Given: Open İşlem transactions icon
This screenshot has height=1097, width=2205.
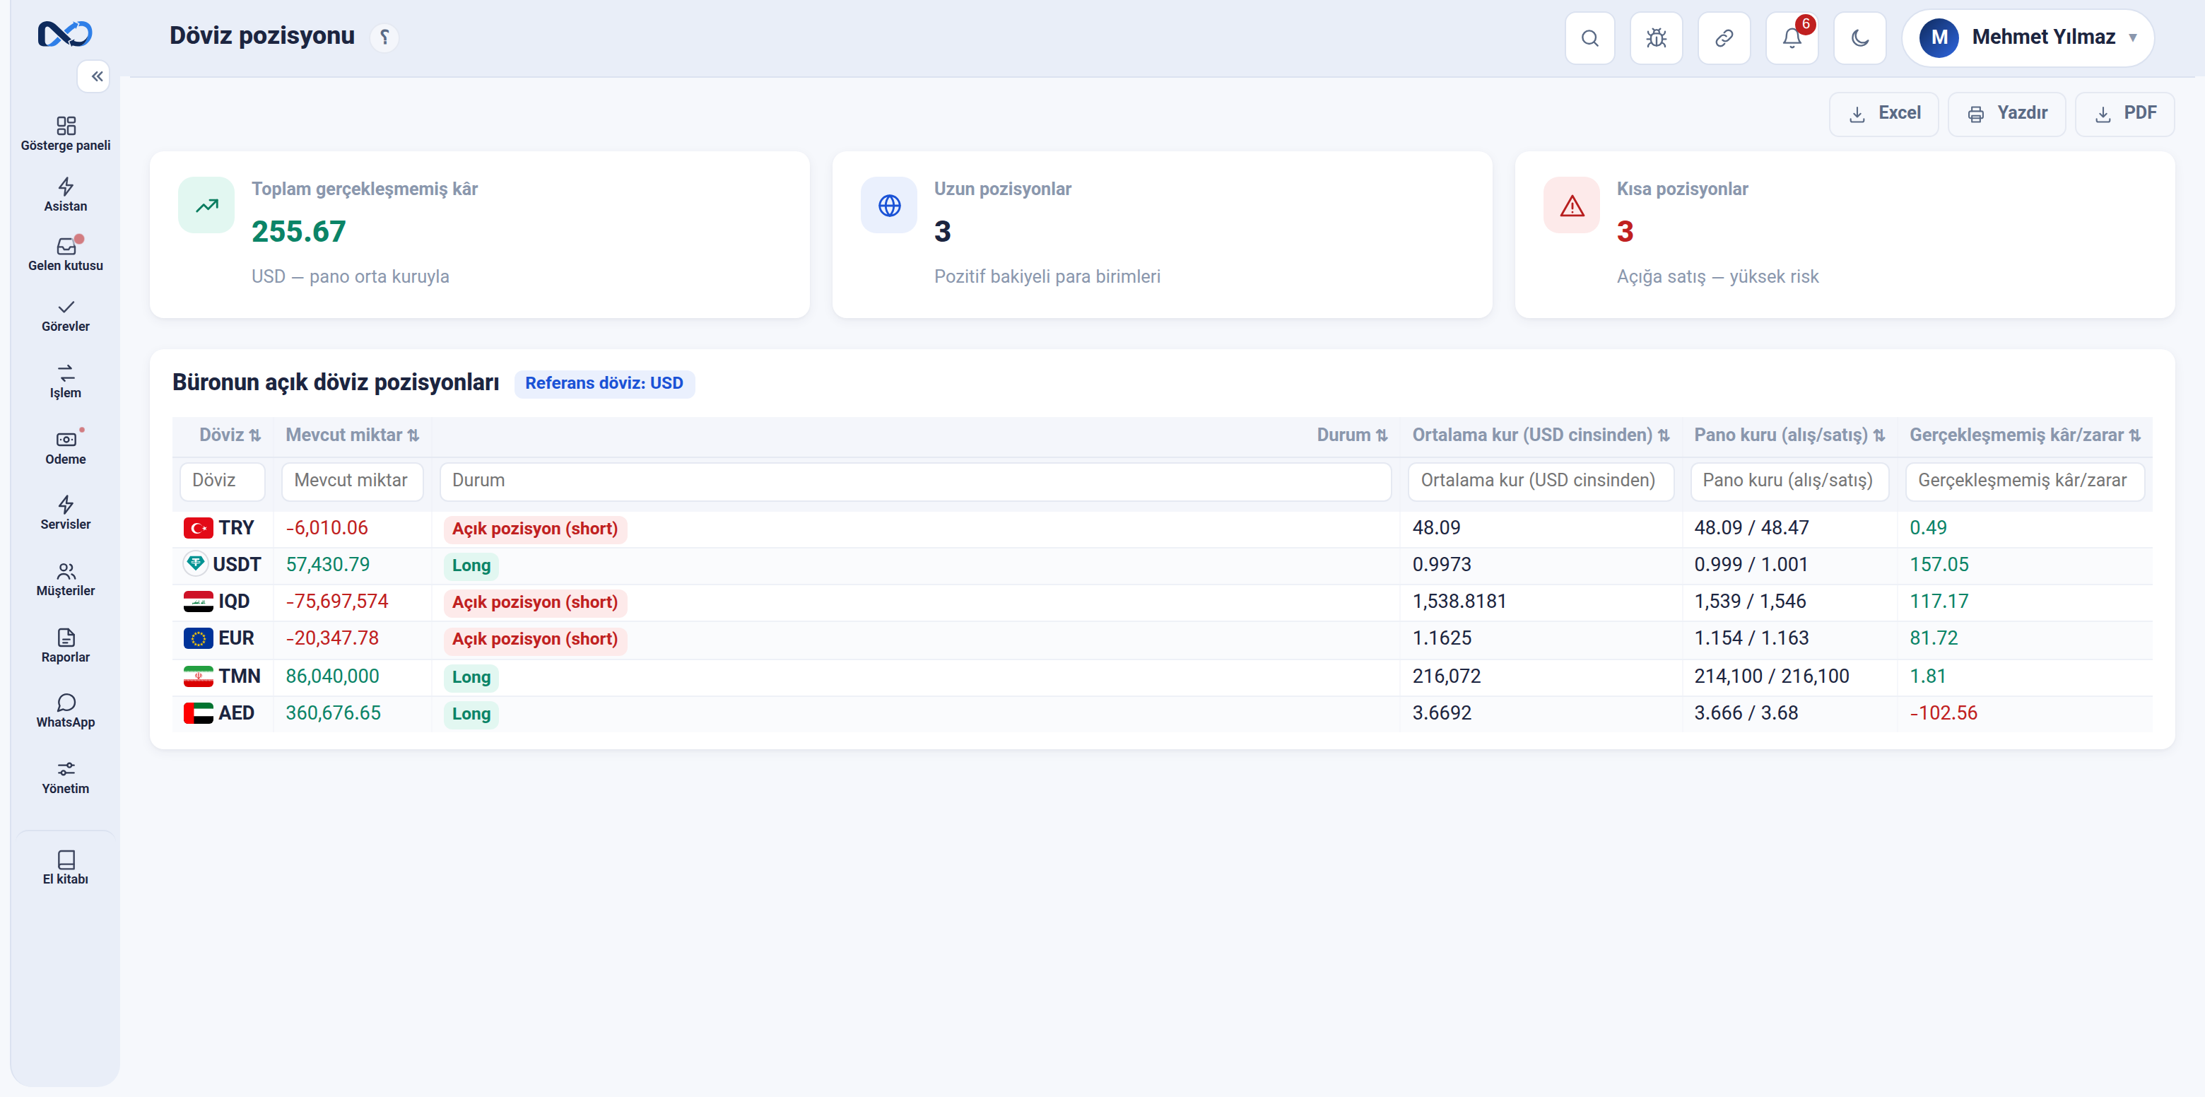Looking at the screenshot, I should [65, 382].
